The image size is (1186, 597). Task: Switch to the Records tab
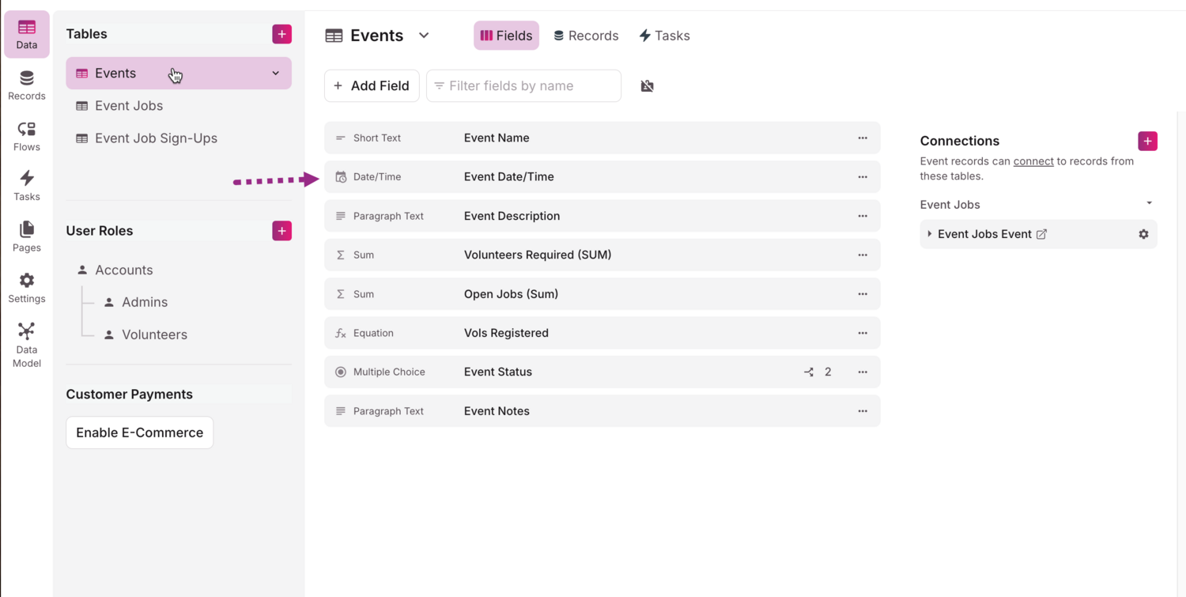(586, 36)
